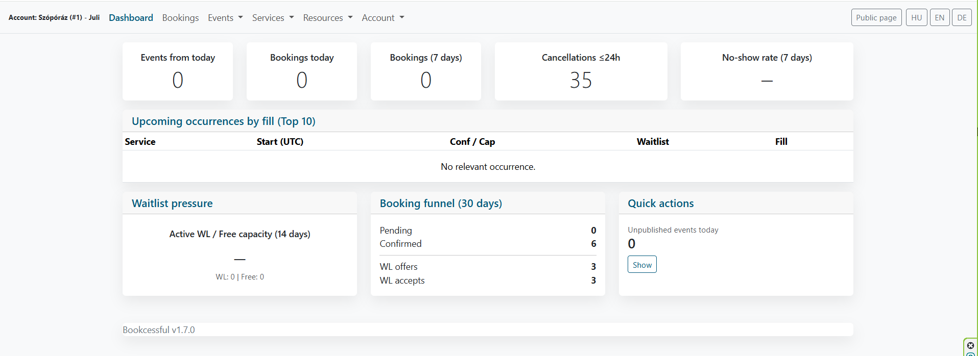978x356 pixels.
Task: Switch language to EN
Action: [939, 18]
